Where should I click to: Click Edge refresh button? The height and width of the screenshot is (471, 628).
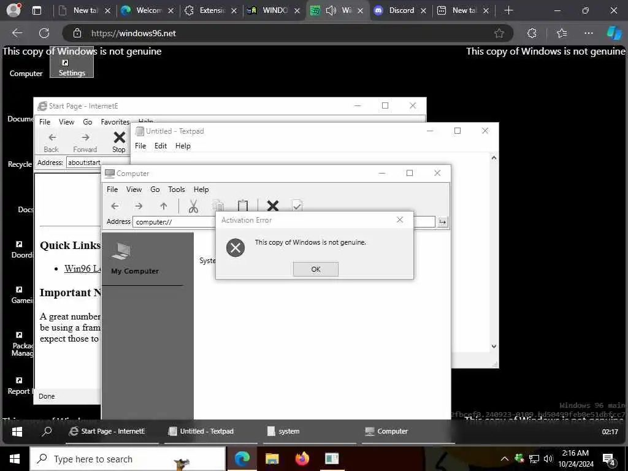[44, 33]
